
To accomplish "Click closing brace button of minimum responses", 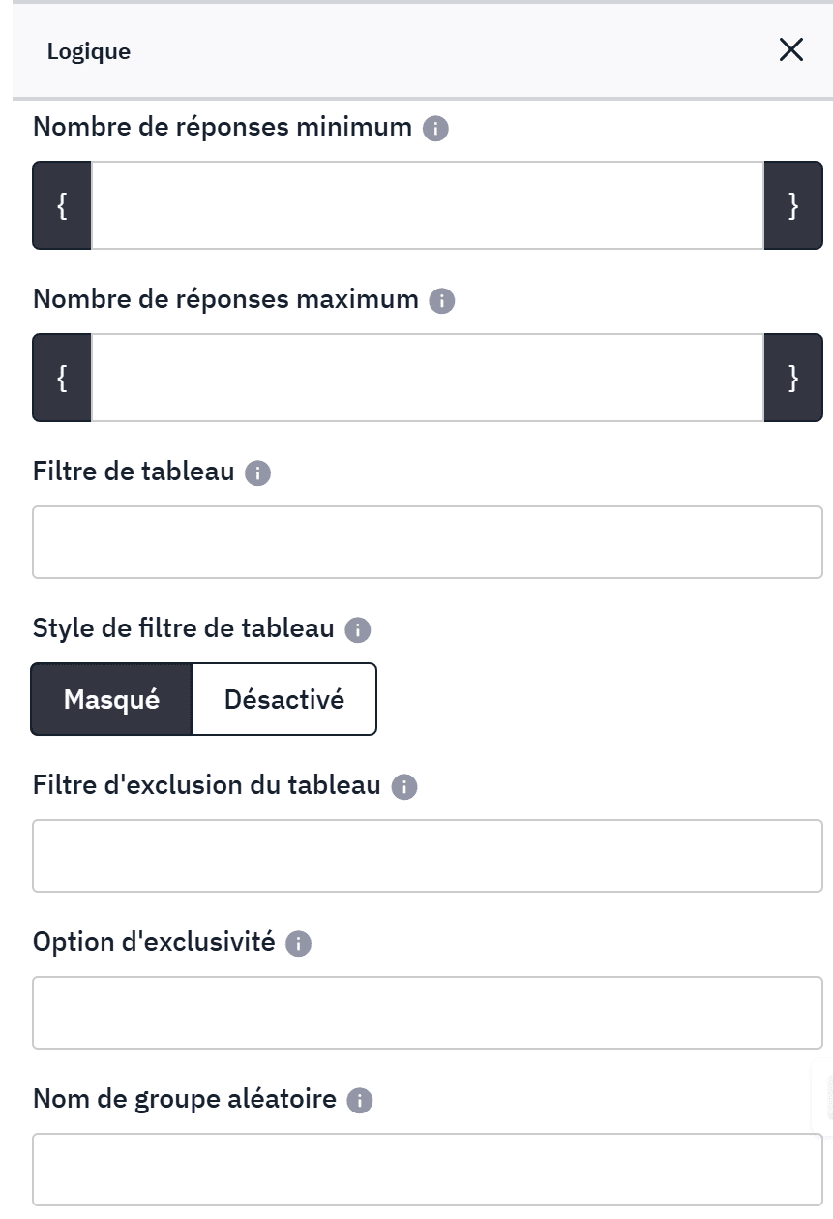I will 793,205.
